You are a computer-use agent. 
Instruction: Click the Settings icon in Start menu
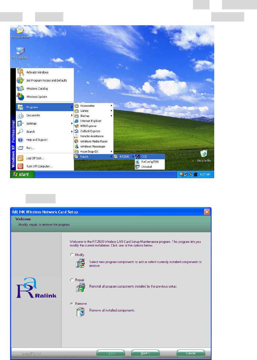click(x=21, y=124)
